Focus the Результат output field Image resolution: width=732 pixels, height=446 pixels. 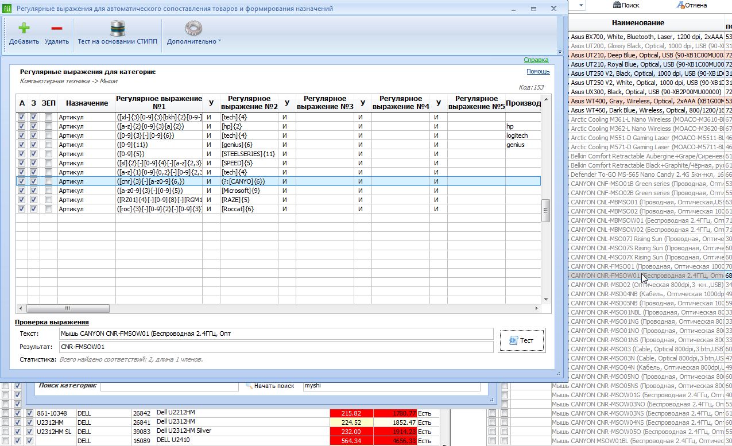coord(276,347)
